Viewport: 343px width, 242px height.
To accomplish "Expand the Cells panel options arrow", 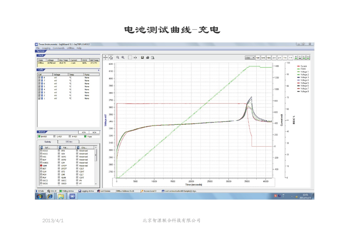I will point(98,70).
